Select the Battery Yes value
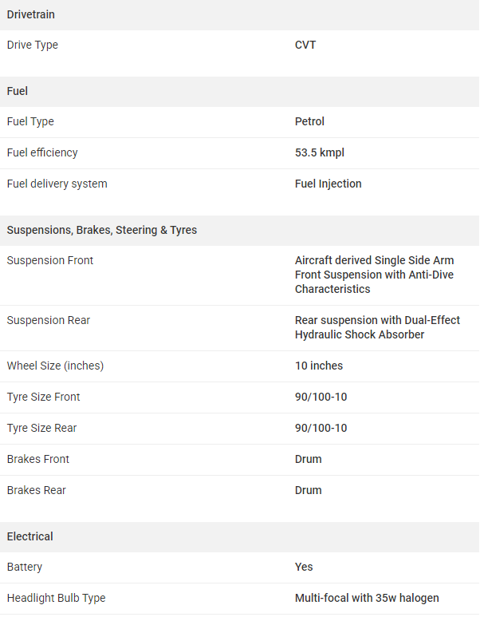The width and height of the screenshot is (480, 617). click(x=304, y=567)
